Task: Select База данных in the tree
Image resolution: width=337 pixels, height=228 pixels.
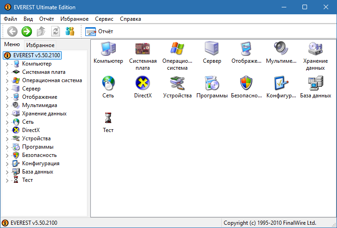Action: click(x=38, y=172)
